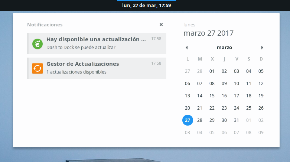
Task: Select March 01 in the calendar
Action: pos(212,71)
